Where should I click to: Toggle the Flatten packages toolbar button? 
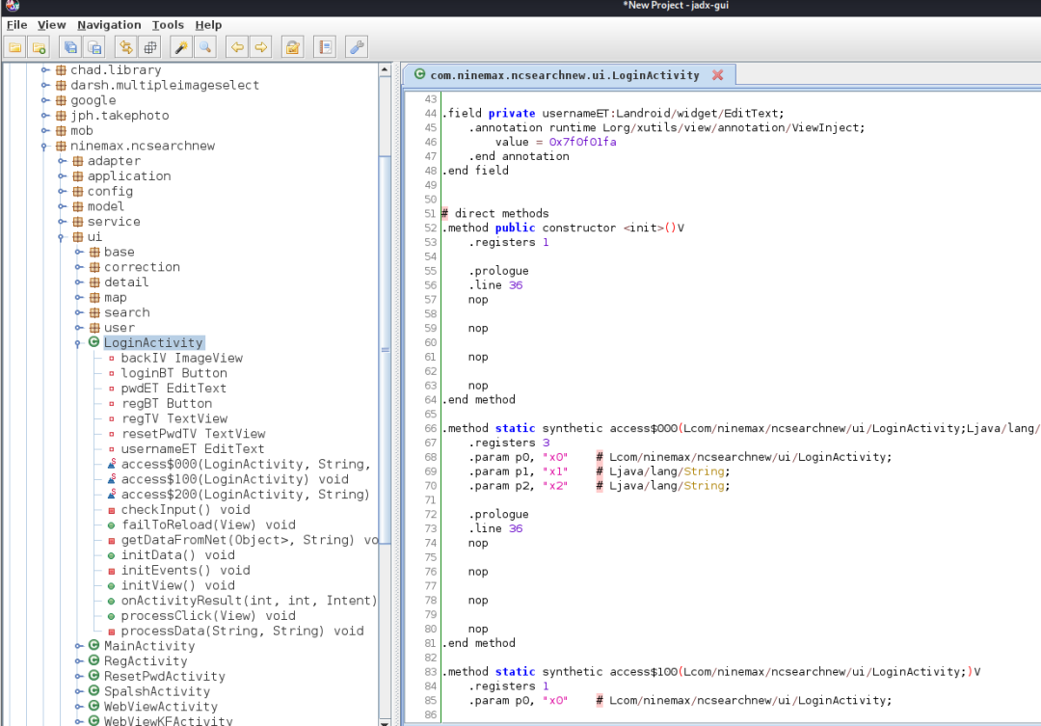(149, 46)
